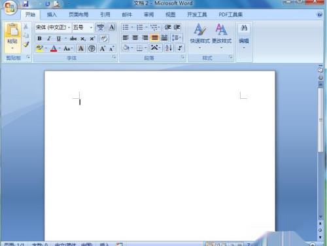Image resolution: width=327 pixels, height=246 pixels.
Task: Click the Format Painter brush icon
Action: [x=26, y=44]
